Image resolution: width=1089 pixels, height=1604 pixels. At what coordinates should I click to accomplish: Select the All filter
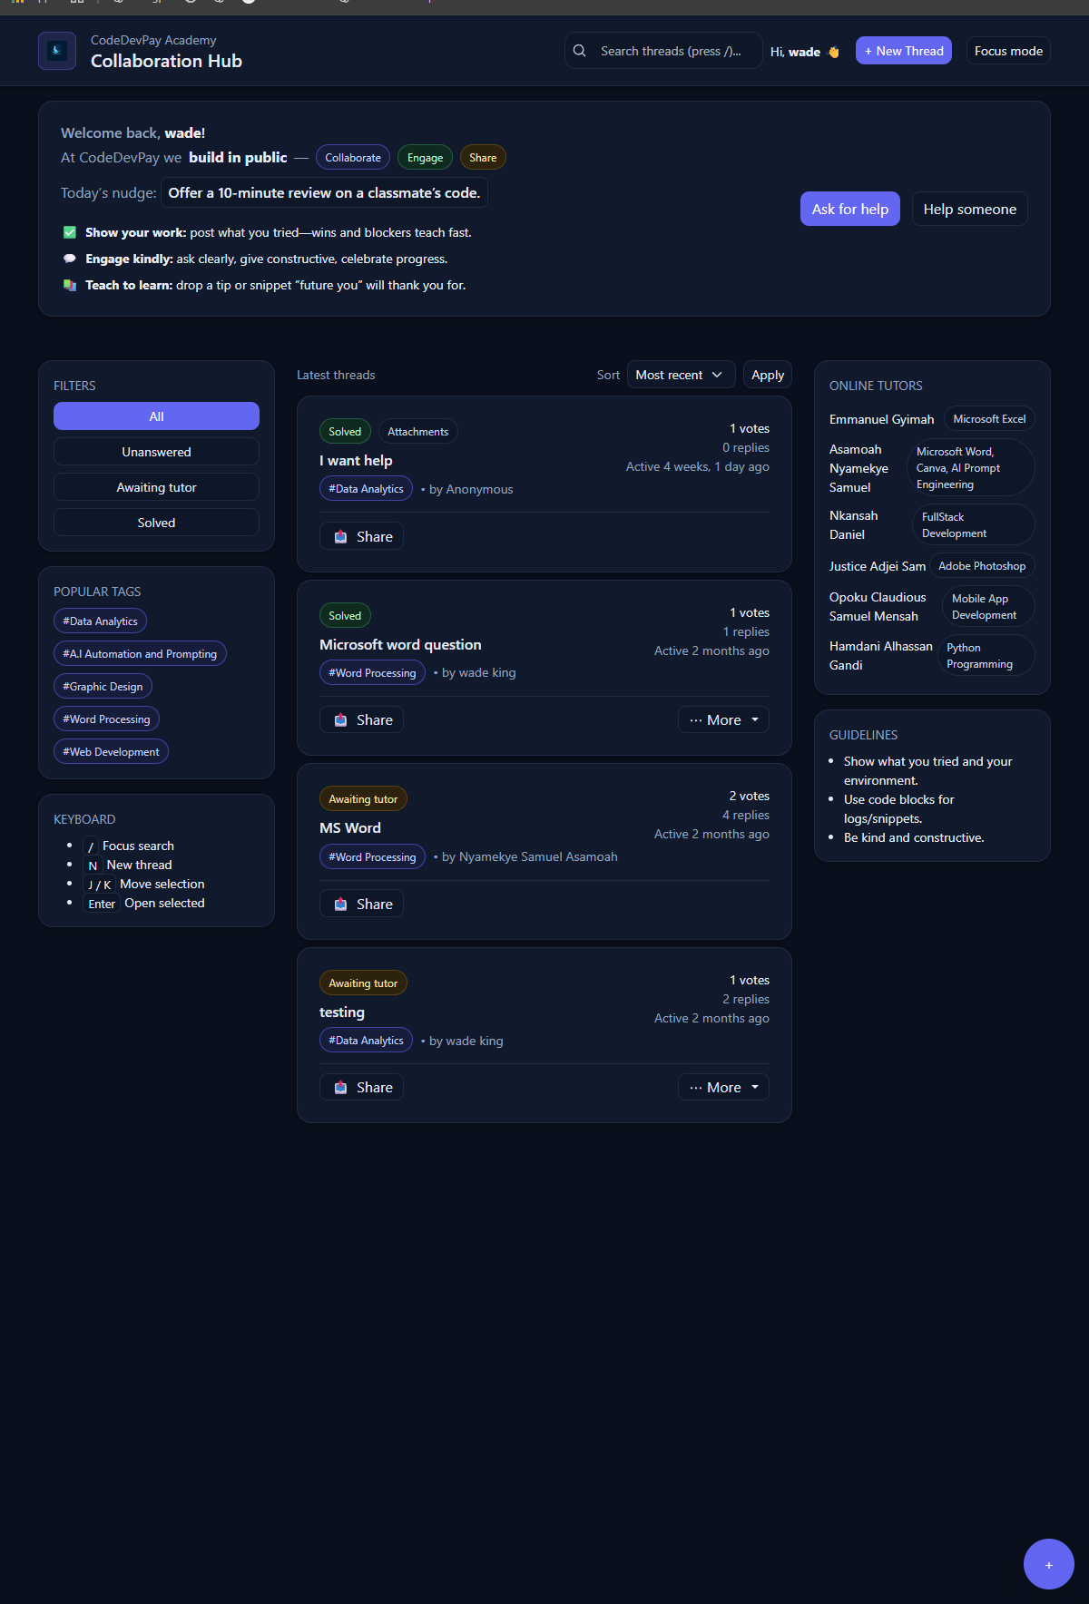[156, 416]
